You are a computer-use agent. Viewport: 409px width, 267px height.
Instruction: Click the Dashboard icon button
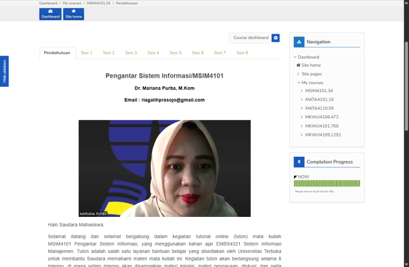tap(51, 14)
